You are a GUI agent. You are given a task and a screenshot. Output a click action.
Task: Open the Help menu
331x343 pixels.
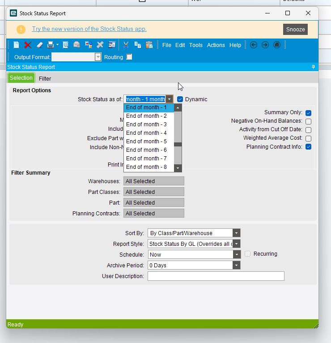[235, 45]
